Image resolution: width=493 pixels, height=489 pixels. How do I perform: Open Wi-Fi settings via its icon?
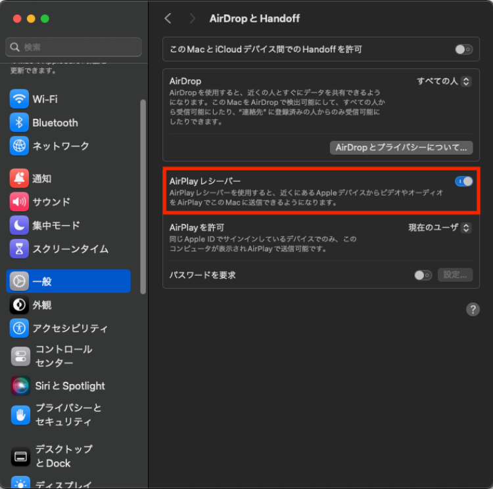[19, 99]
